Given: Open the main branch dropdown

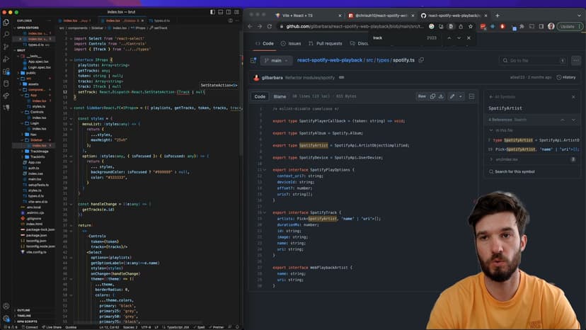Looking at the screenshot, I should point(276,61).
